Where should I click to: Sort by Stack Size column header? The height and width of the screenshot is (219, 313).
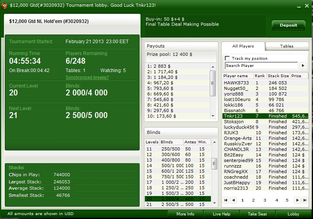click(278, 76)
